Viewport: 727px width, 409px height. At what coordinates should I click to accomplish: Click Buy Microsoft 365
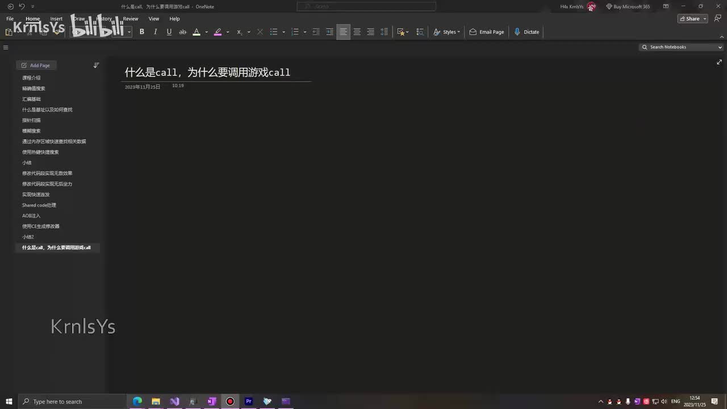[628, 7]
